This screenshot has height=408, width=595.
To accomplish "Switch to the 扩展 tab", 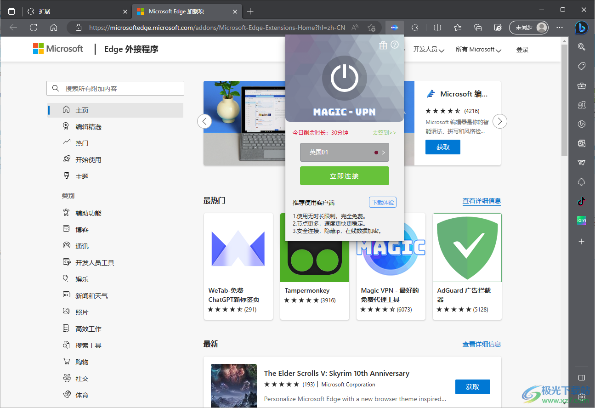I will point(77,11).
